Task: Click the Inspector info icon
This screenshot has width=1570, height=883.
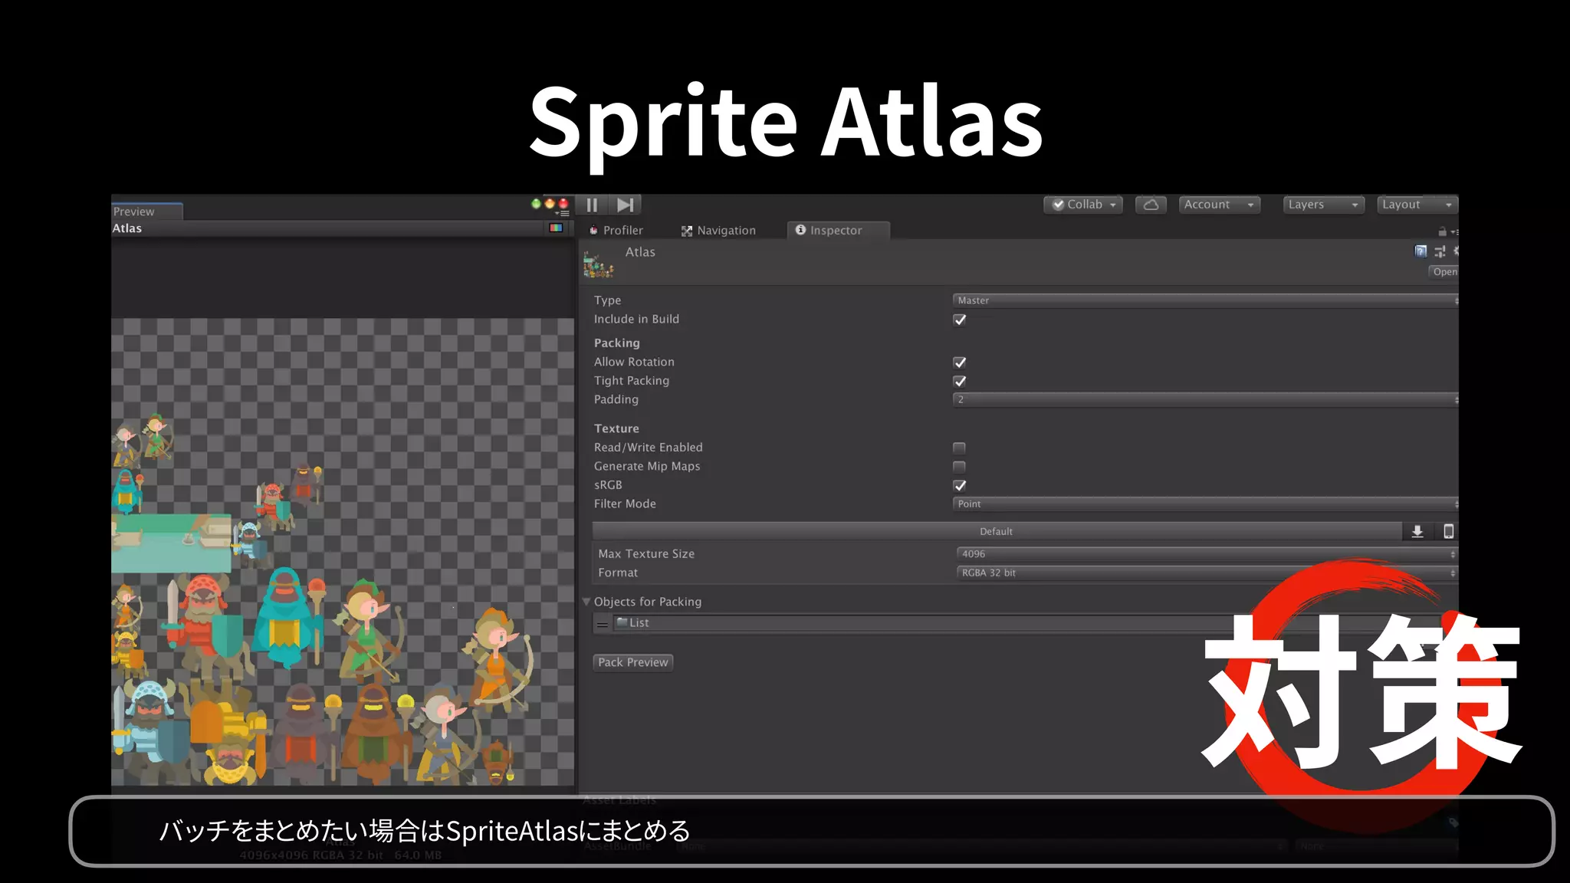Action: [800, 230]
